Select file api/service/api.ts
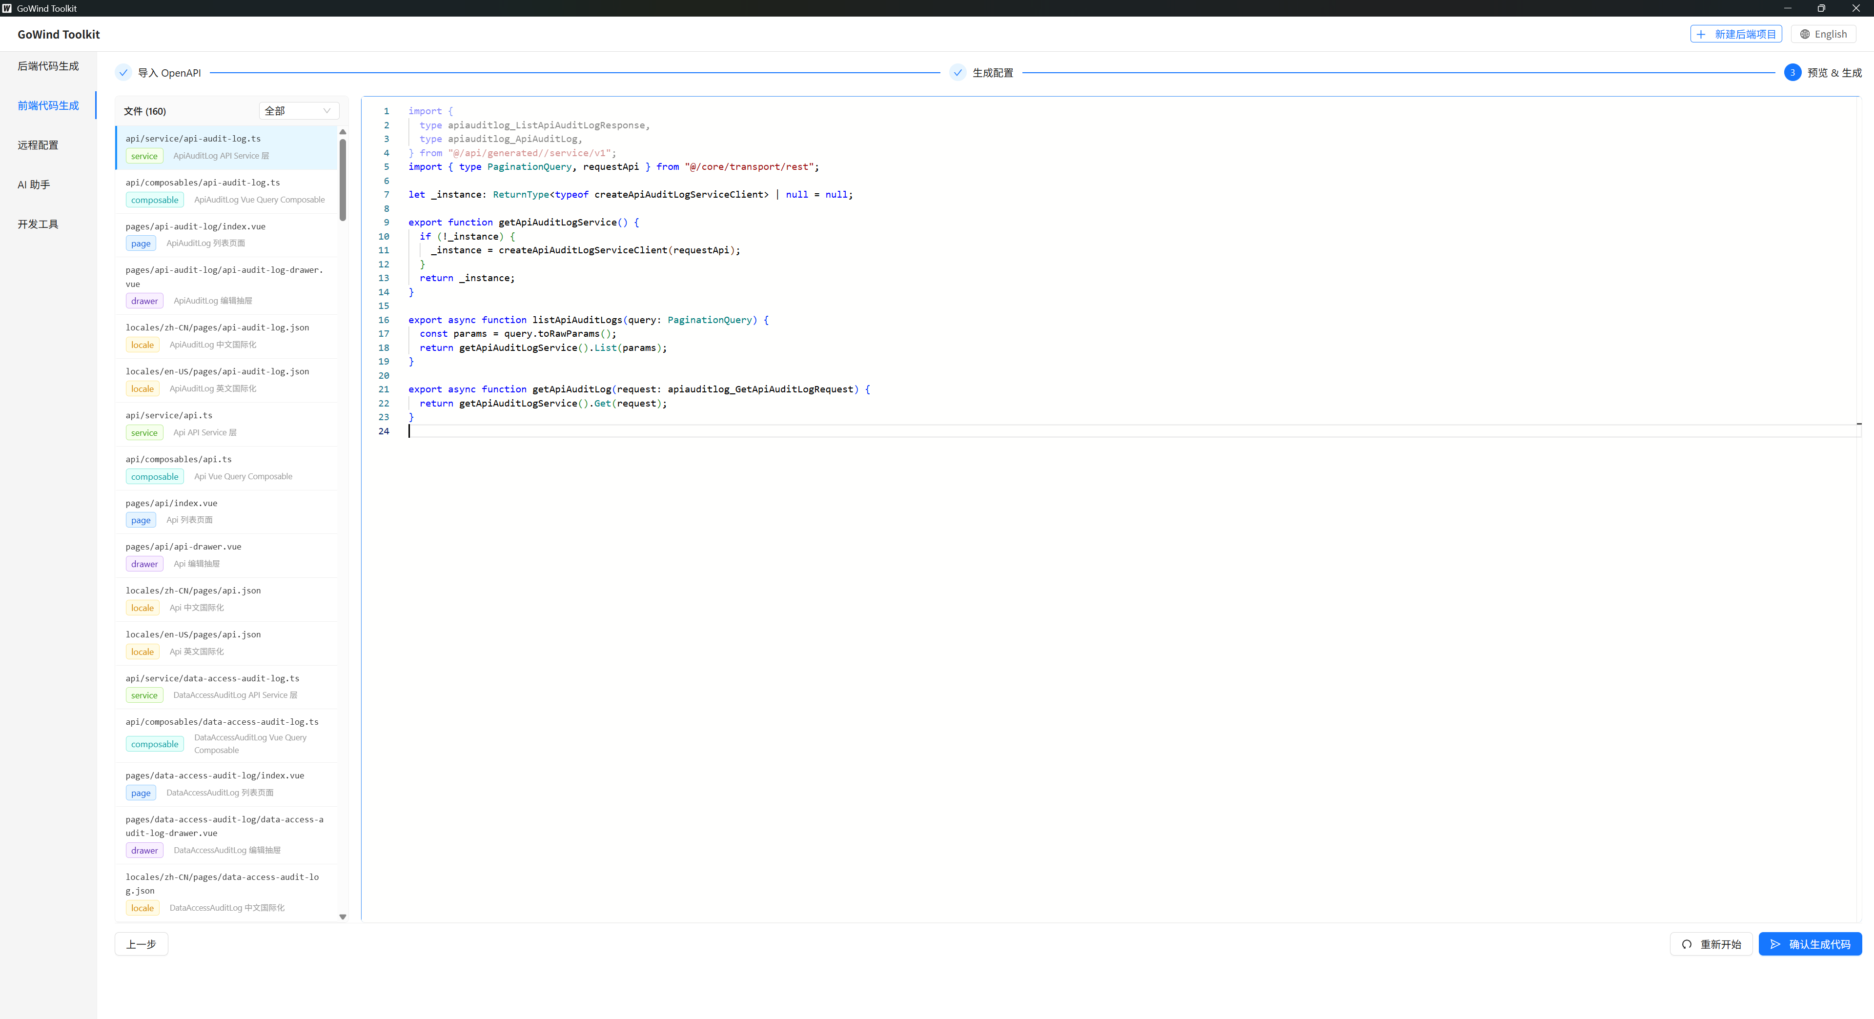The image size is (1874, 1019). pyautogui.click(x=226, y=424)
